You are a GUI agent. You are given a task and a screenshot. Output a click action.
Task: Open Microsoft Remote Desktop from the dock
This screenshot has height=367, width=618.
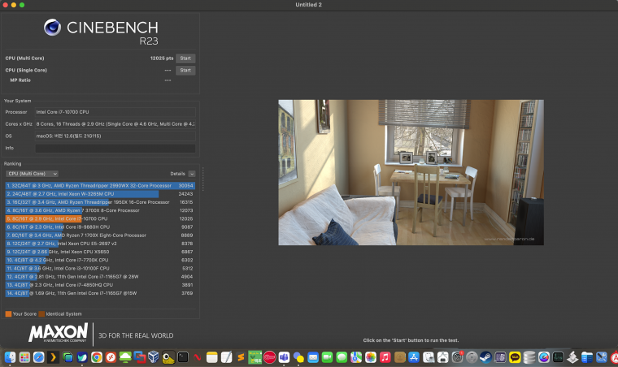111,357
